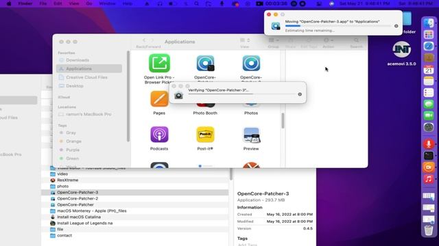Viewport: 439px width, 246px height.
Task: Open Finder from the Dock
Action: 429,23
